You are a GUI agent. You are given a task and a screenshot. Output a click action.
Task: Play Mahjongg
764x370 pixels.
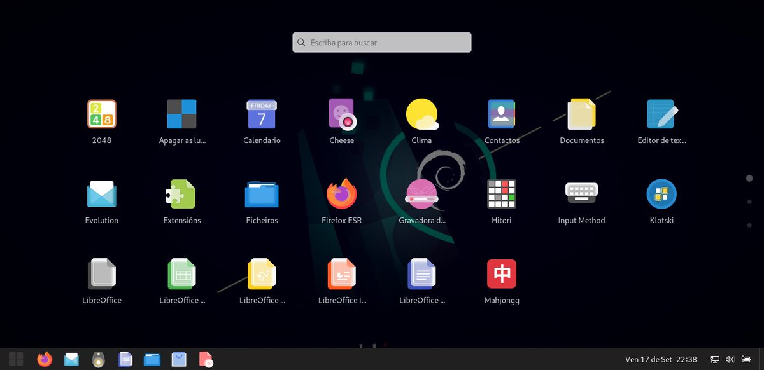(x=502, y=274)
